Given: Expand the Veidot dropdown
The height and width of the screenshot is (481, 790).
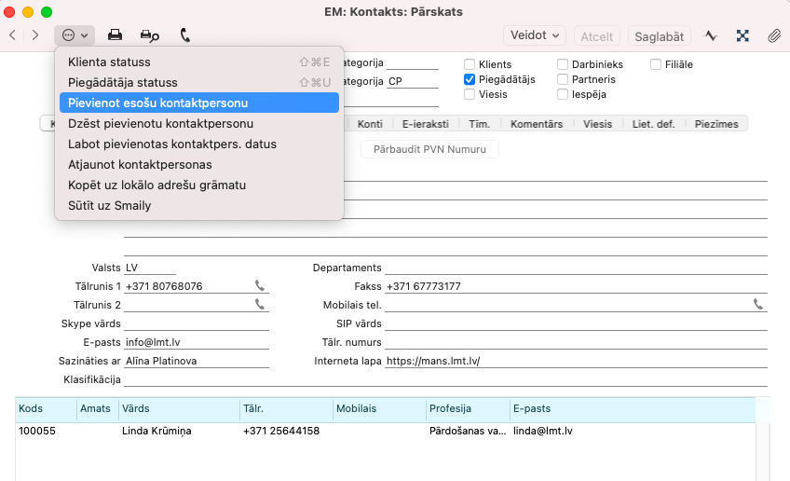Looking at the screenshot, I should (535, 35).
